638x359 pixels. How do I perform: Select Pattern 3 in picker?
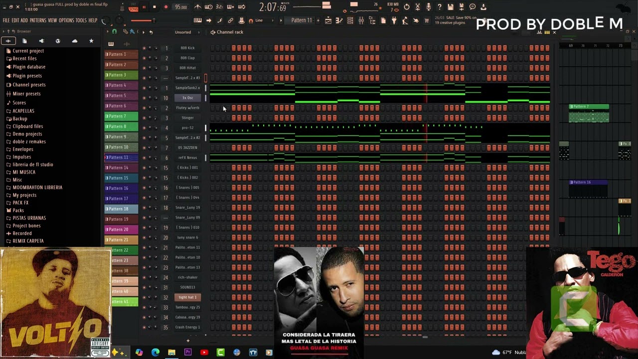(121, 75)
